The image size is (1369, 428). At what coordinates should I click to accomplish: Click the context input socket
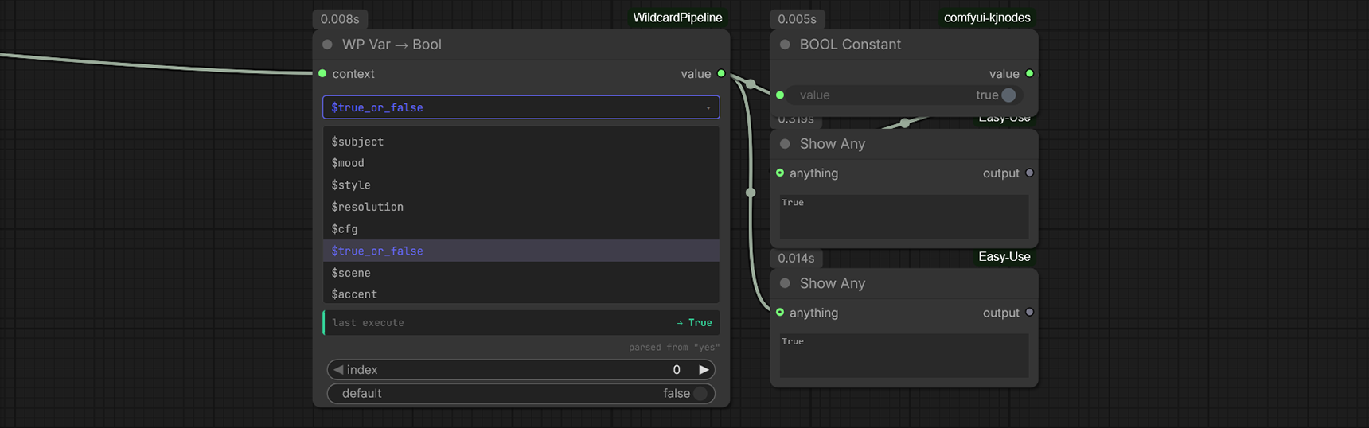(x=322, y=73)
